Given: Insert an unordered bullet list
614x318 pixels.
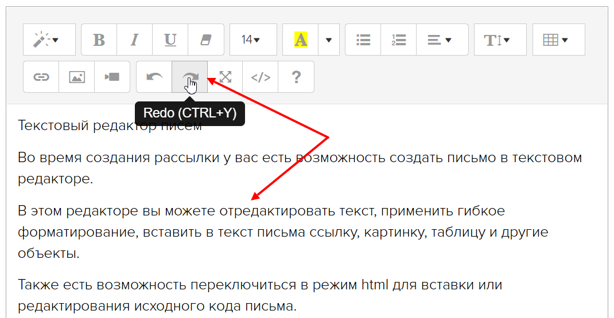Looking at the screenshot, I should coord(363,40).
